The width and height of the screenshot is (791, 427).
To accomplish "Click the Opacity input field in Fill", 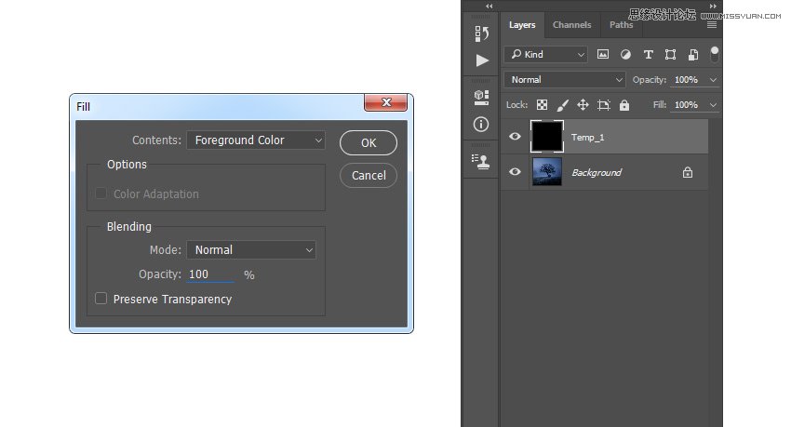I will pos(210,274).
